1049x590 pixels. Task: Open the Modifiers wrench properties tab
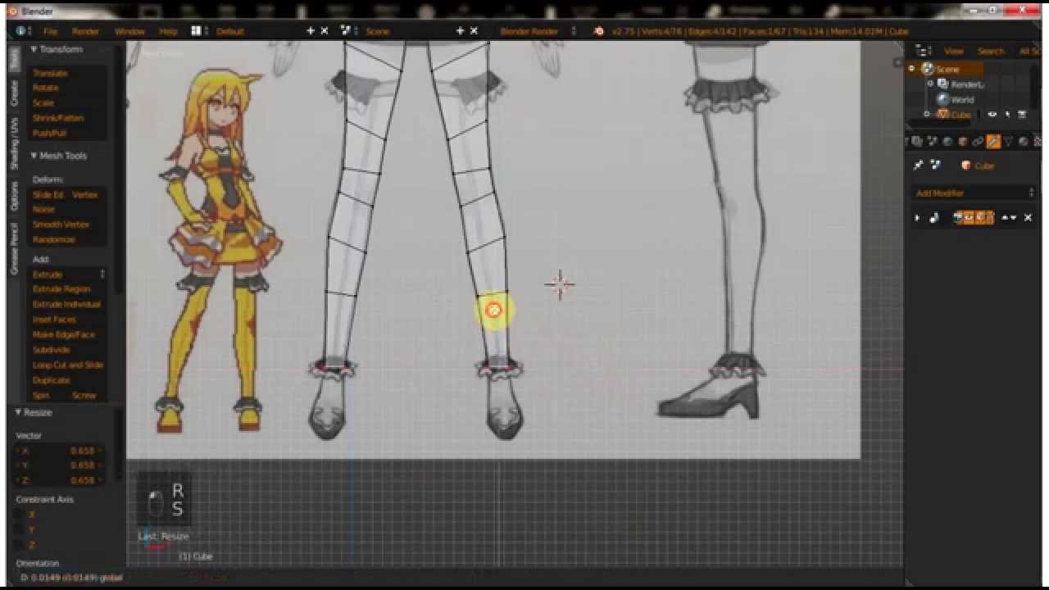[993, 142]
